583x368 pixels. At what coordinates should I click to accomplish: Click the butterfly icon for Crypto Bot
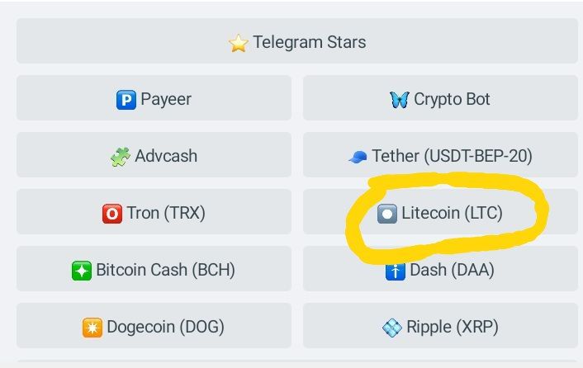tap(399, 100)
